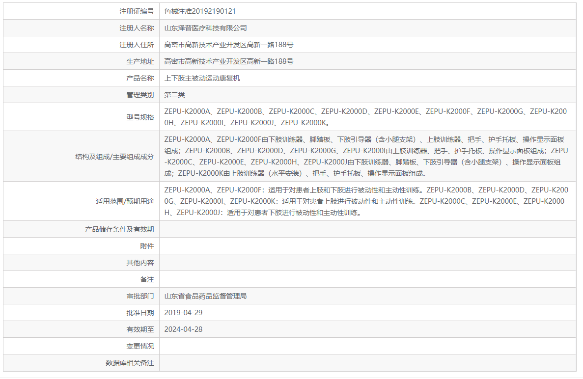583x379 pixels.
Task: Click the 其他内容 label
Action: point(140,263)
